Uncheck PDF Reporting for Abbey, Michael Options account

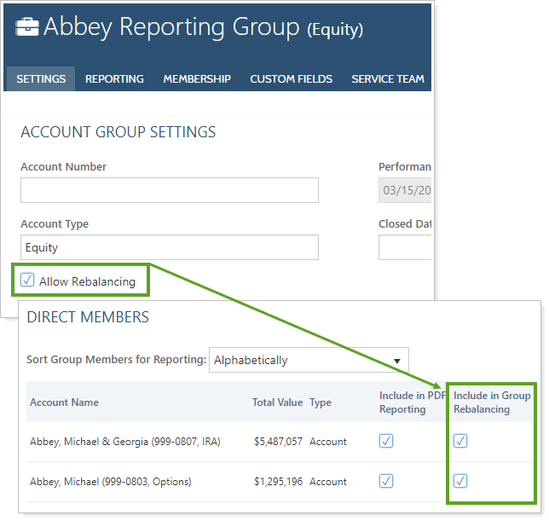[x=386, y=481]
